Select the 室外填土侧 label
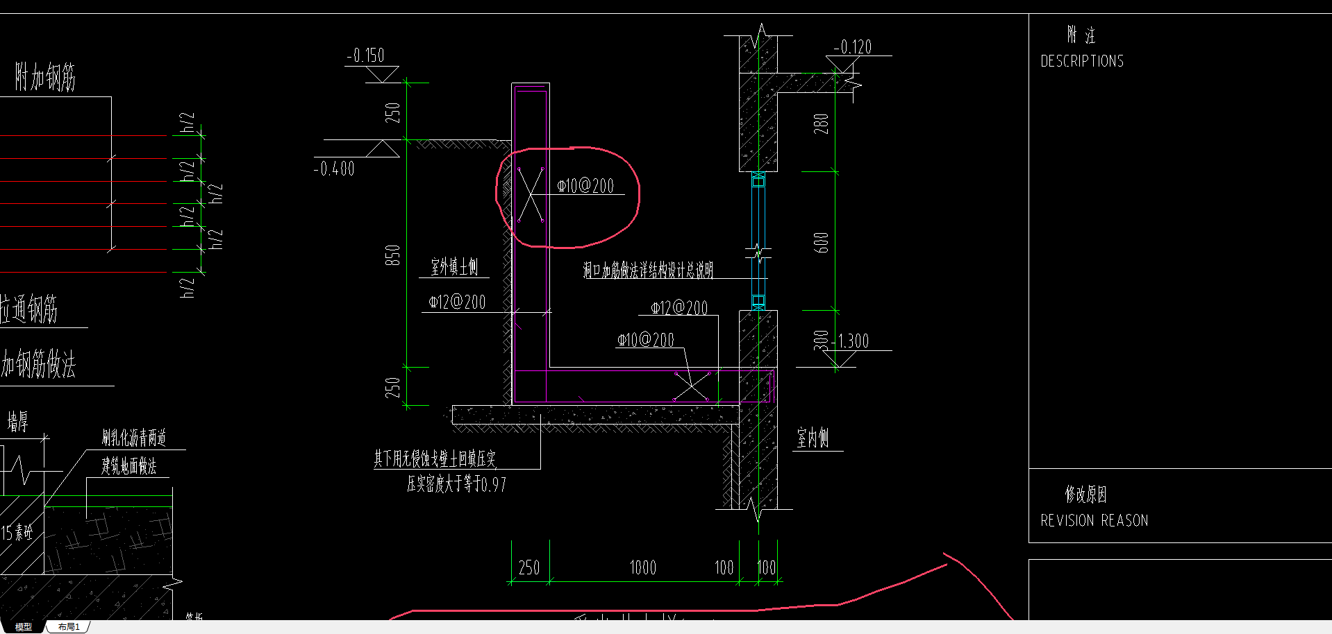The height and width of the screenshot is (634, 1332). [x=454, y=266]
